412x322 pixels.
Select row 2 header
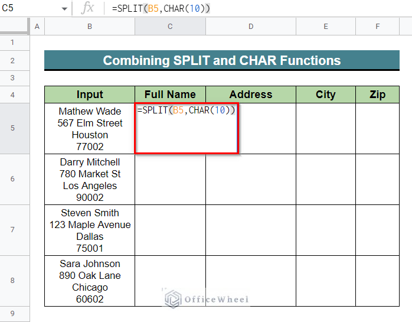click(15, 60)
